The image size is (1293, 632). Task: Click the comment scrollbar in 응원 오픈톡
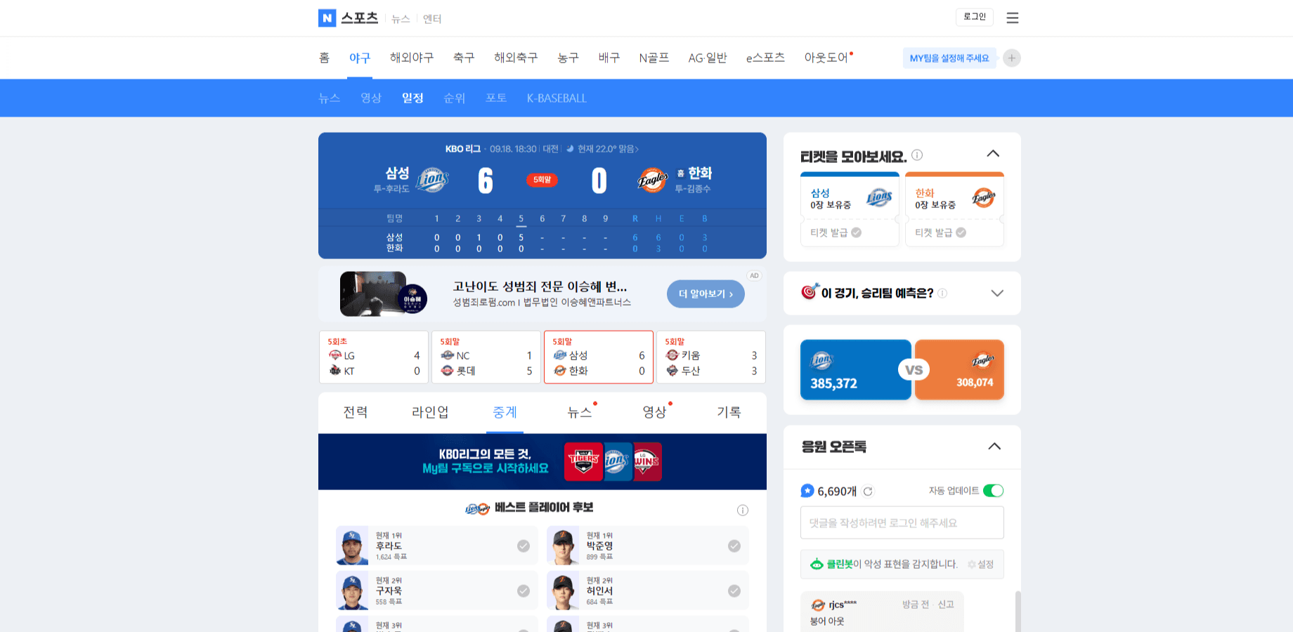[1018, 611]
